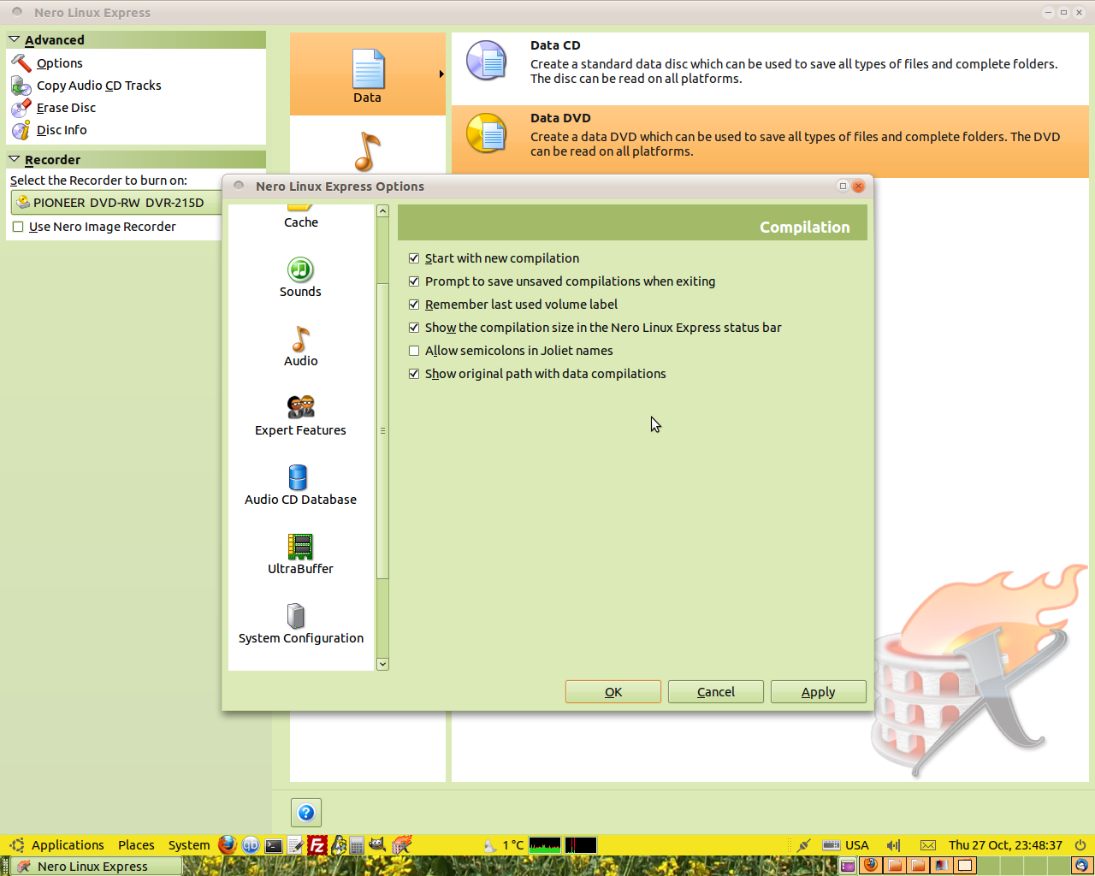Image resolution: width=1095 pixels, height=876 pixels.
Task: Open the Sounds options category icon
Action: 300,270
